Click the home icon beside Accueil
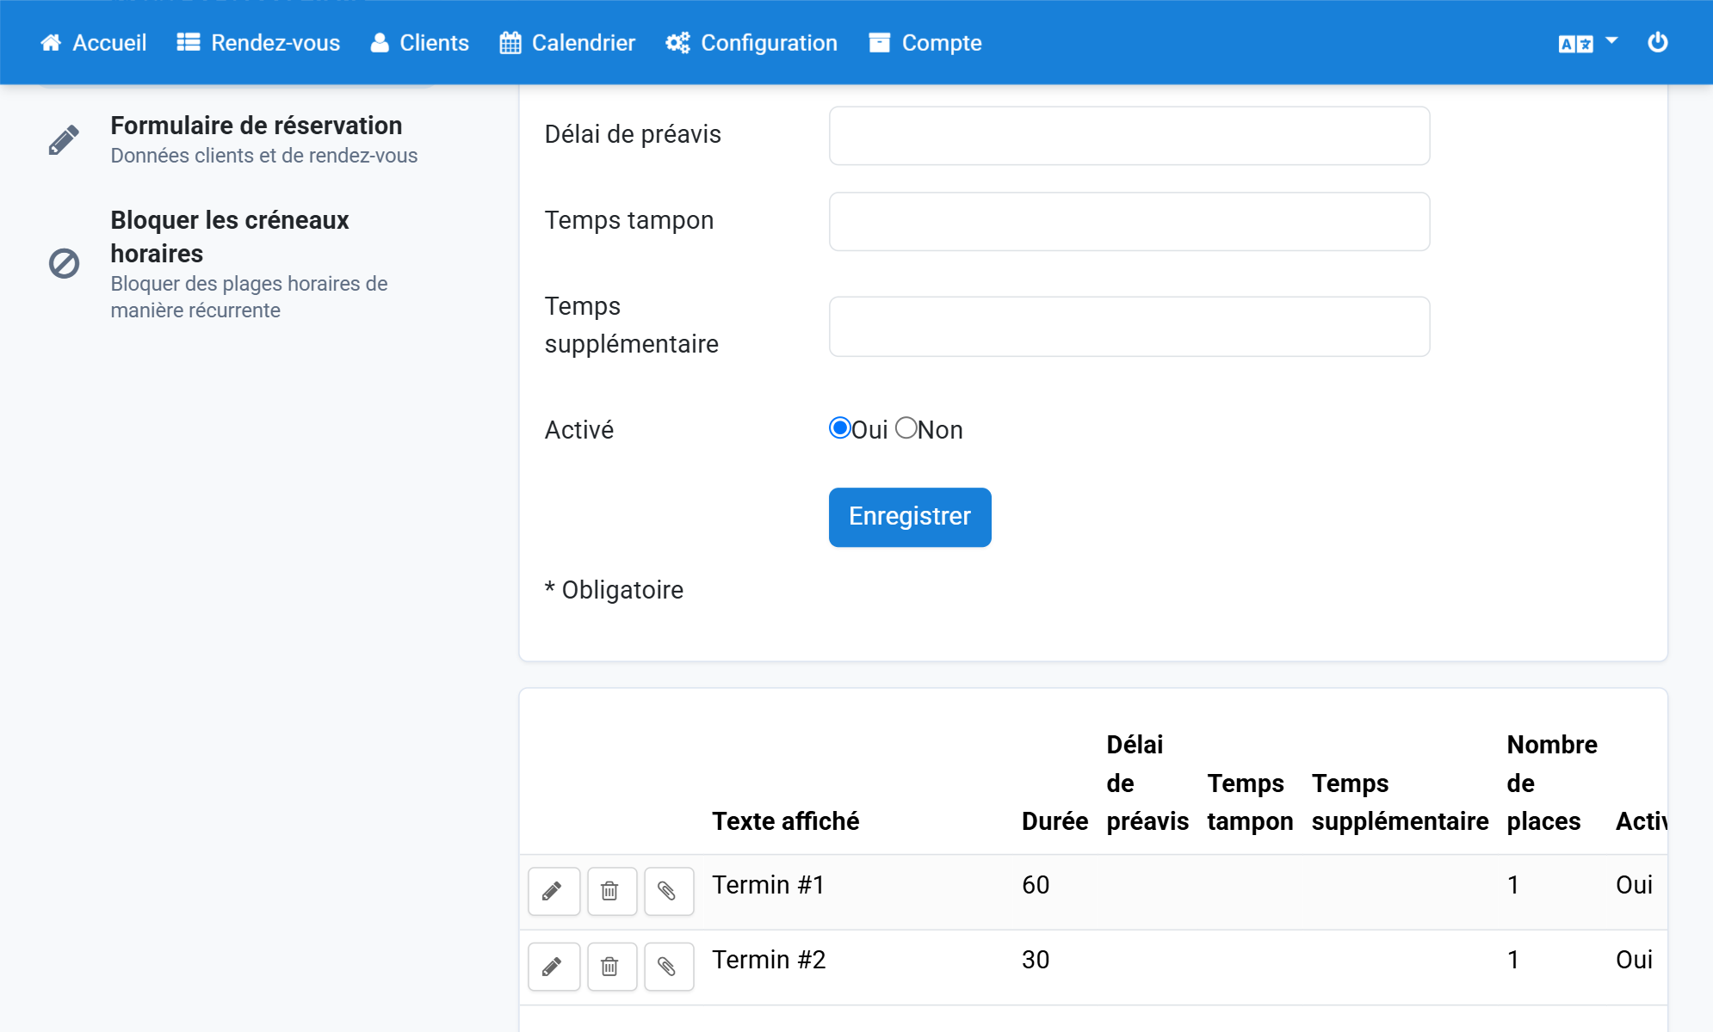This screenshot has width=1713, height=1032. (x=51, y=43)
